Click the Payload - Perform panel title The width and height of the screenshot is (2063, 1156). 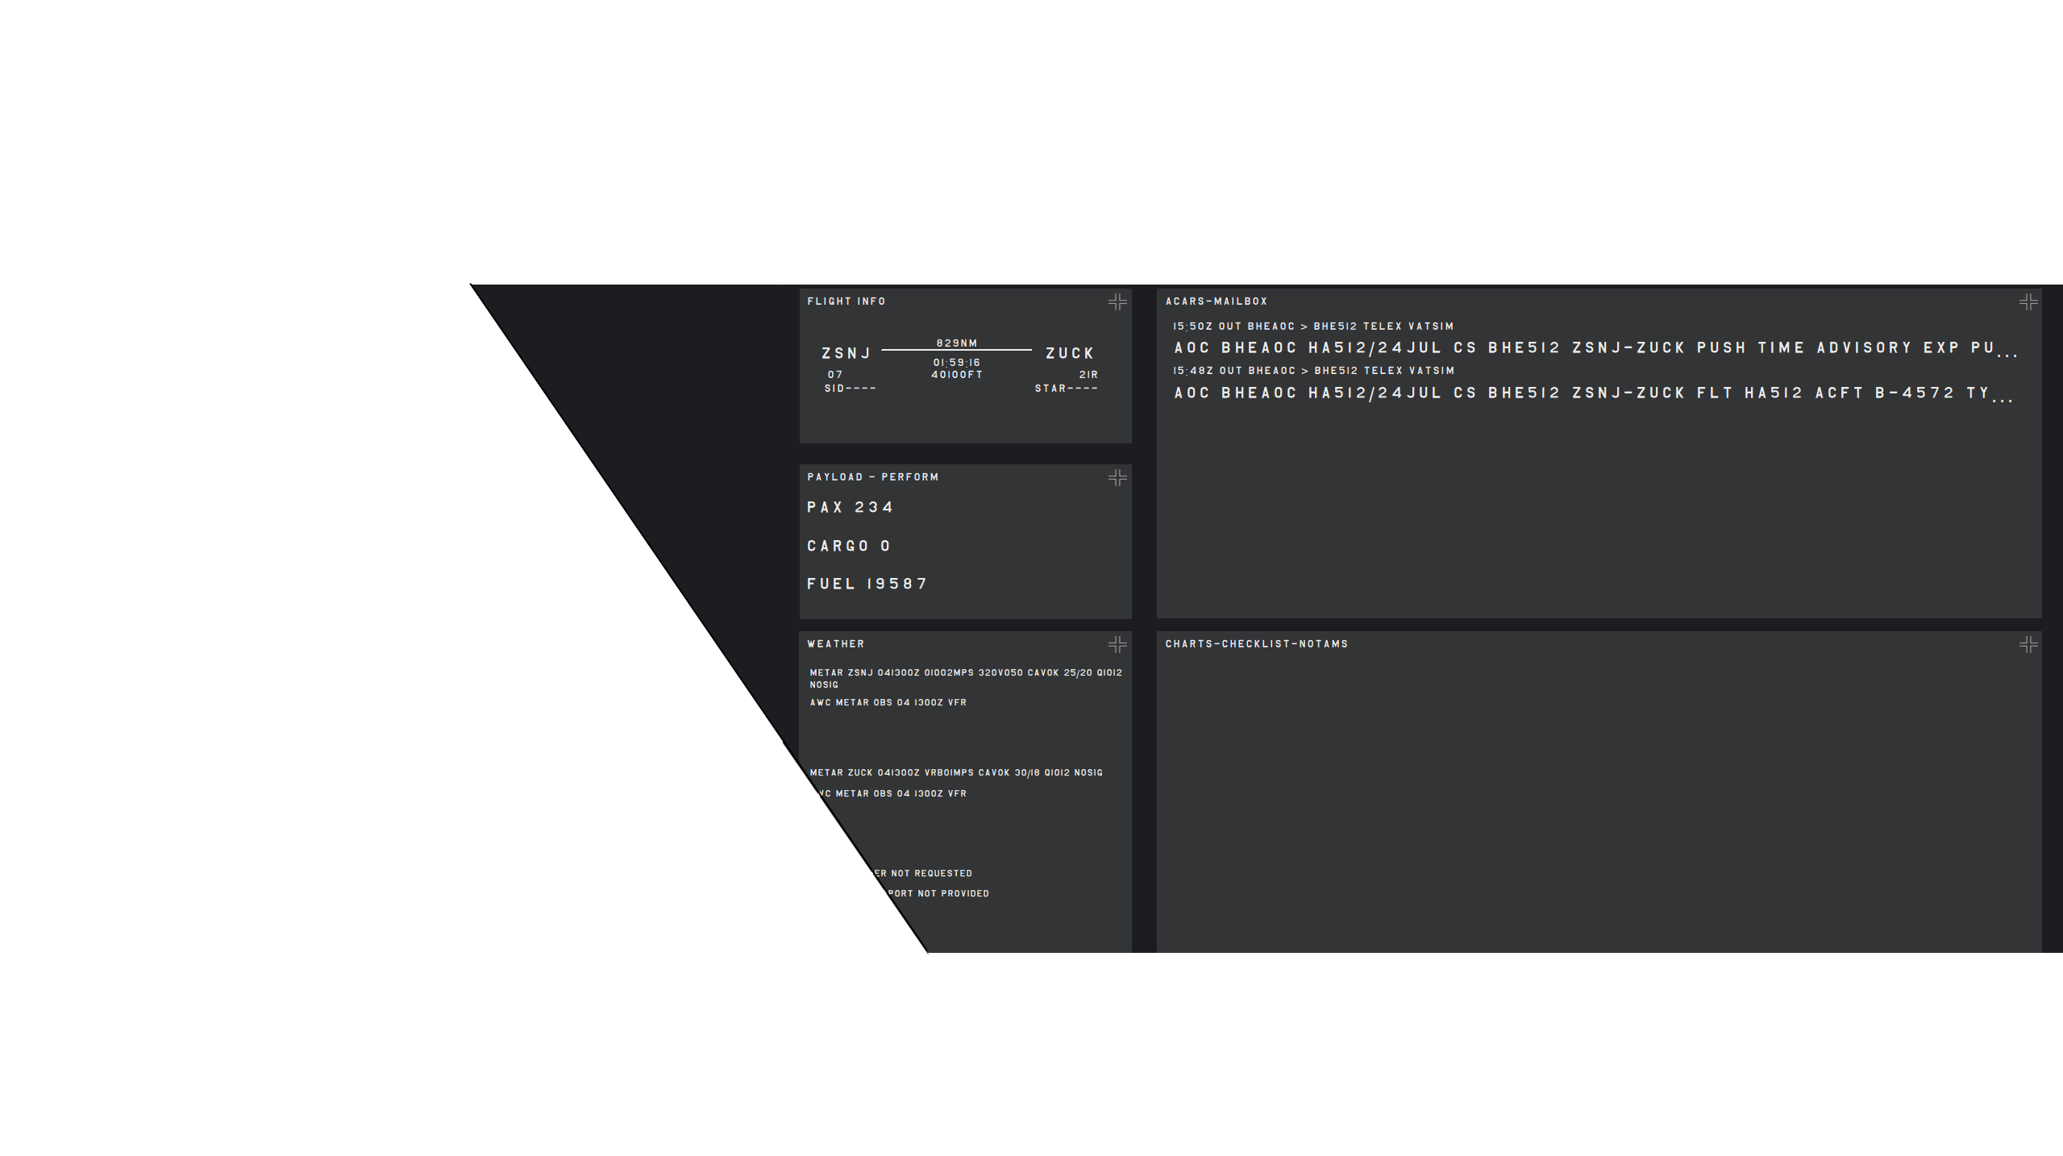pos(873,477)
